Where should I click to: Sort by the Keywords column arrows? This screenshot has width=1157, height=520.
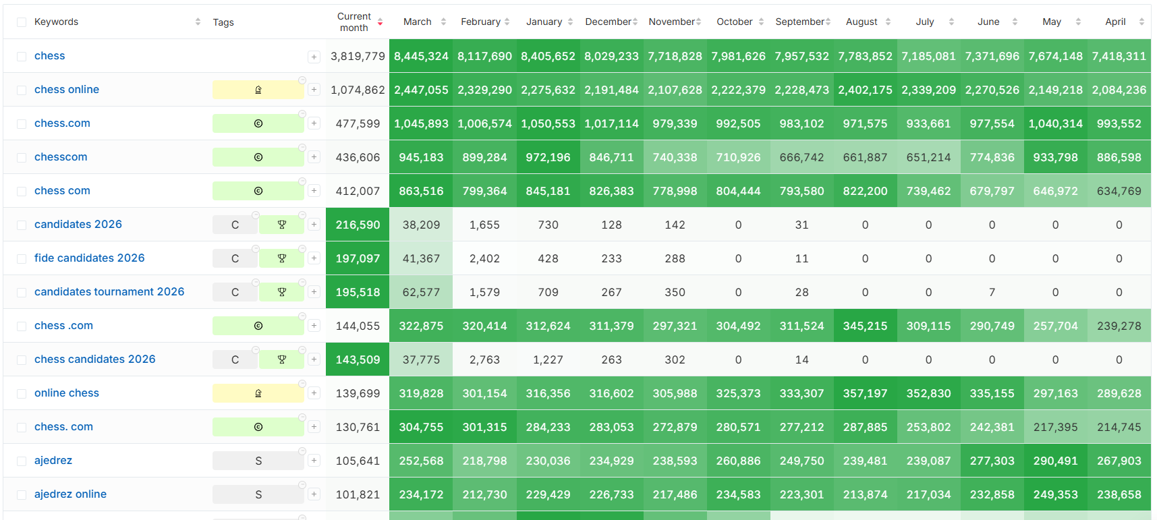coord(198,22)
